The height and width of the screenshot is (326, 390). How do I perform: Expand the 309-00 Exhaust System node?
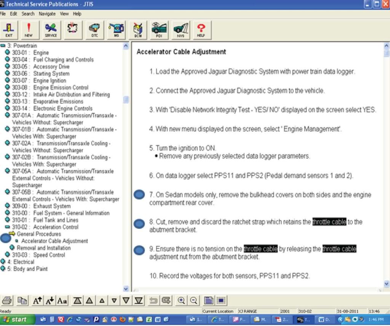coord(8,206)
